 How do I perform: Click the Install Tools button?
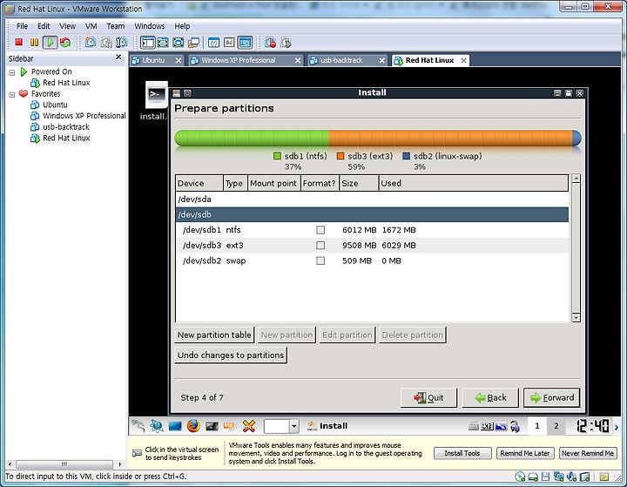[462, 453]
